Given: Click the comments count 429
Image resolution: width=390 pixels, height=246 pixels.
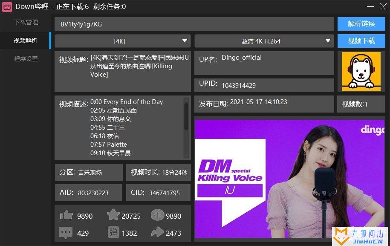Looking at the screenshot, I should [83, 233].
